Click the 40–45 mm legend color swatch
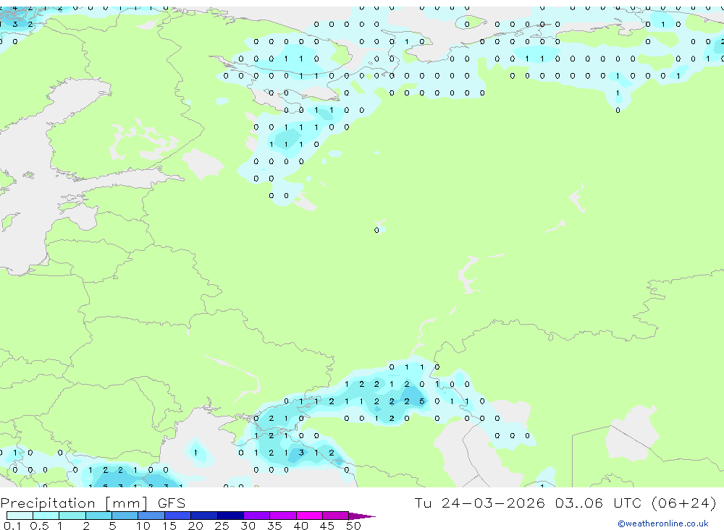Image resolution: width=724 pixels, height=530 pixels. coord(309,516)
